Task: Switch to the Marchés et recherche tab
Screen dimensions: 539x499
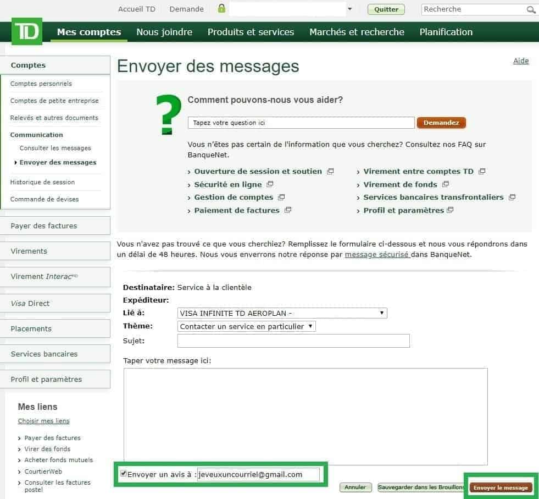Action: point(356,32)
